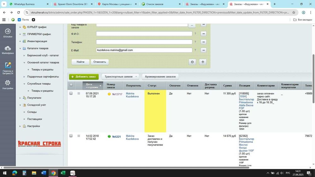Open Chrome profile icon
The height and width of the screenshot is (177, 315).
[304, 13]
